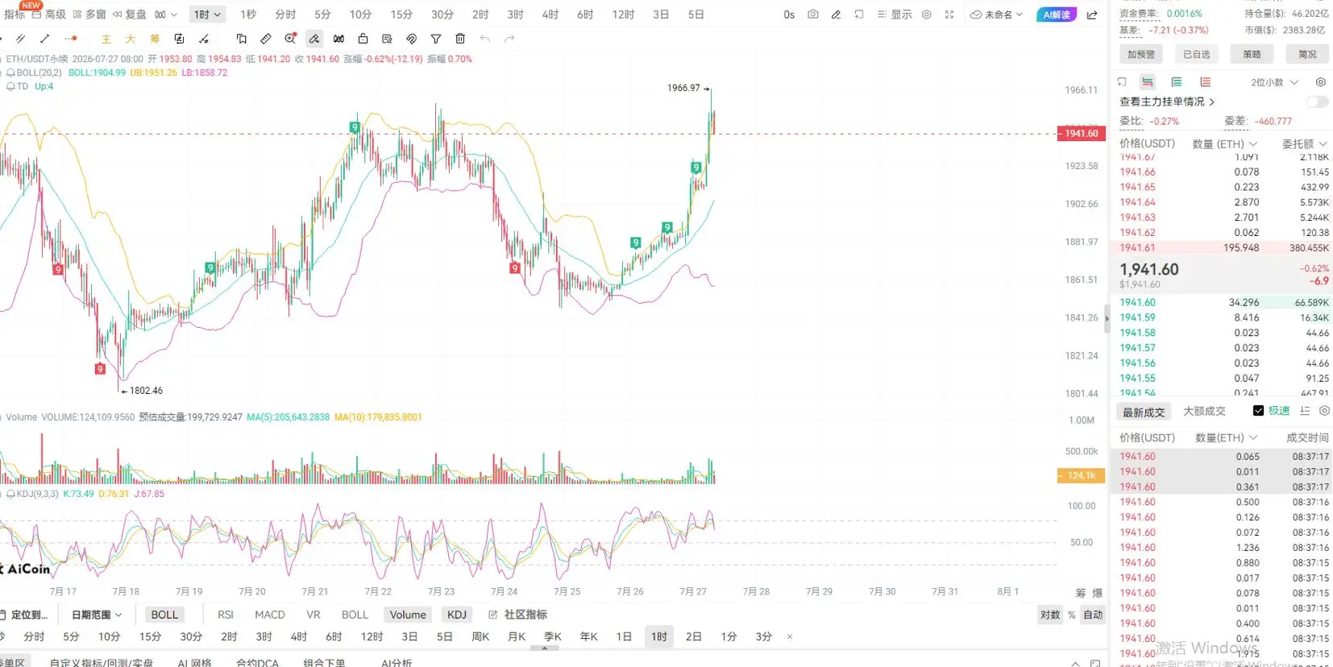1333x667 pixels.
Task: Enable the VR indicator
Action: coord(314,615)
